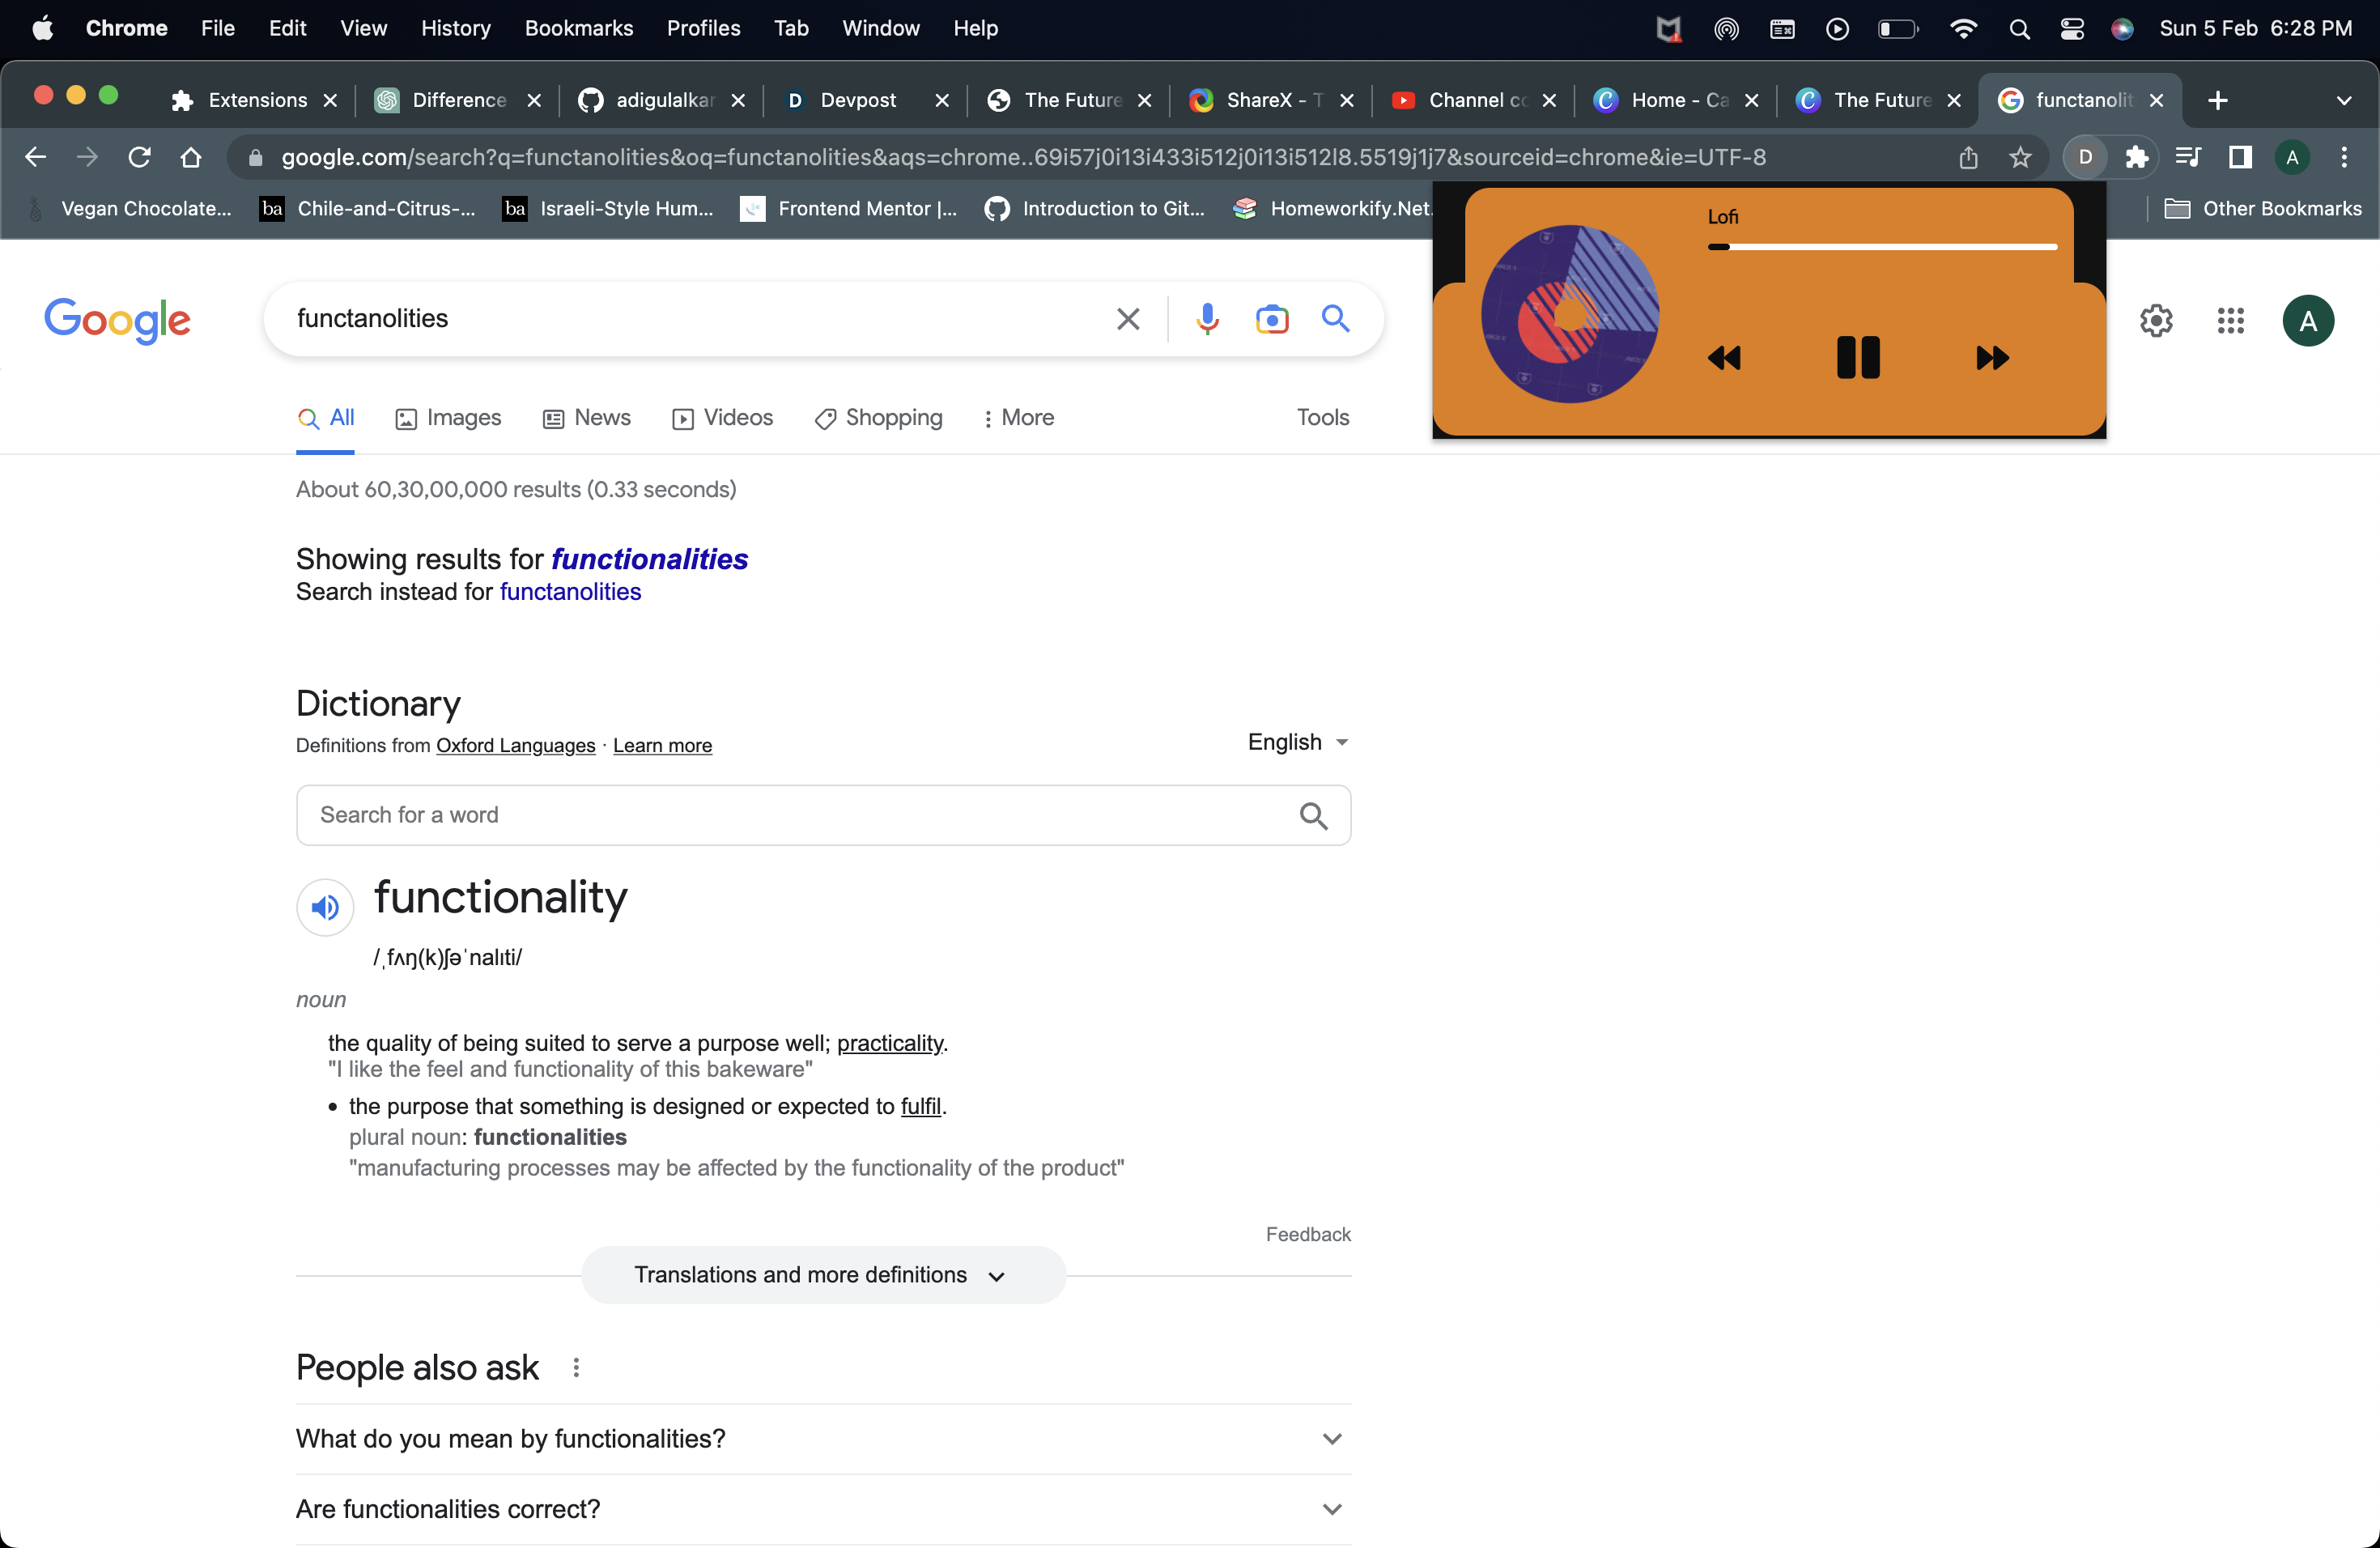Open Google search settings gear
2380x1548 pixels.
click(2156, 321)
